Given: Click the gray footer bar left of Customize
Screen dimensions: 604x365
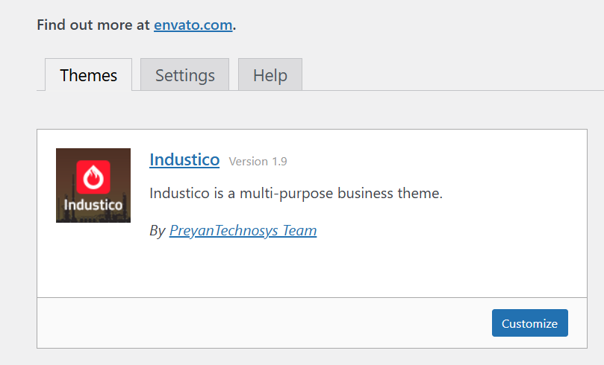Looking at the screenshot, I should (x=261, y=323).
